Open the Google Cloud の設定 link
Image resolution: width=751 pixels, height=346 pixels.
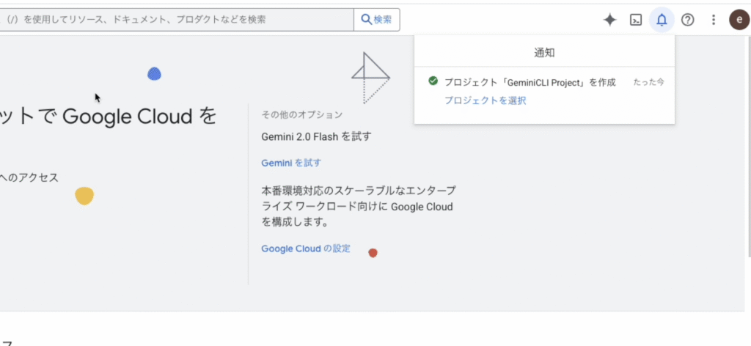[306, 249]
